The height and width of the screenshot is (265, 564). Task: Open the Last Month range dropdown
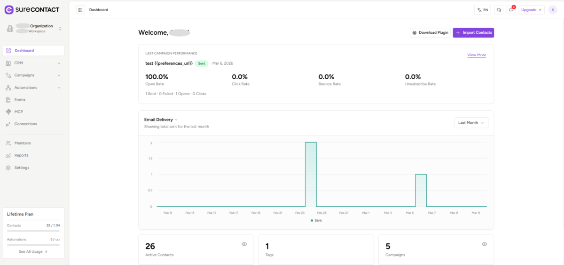(x=471, y=123)
